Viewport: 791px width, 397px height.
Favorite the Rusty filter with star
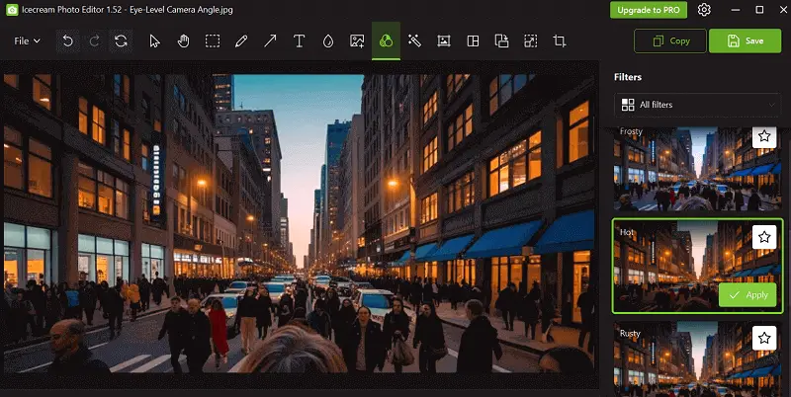pyautogui.click(x=764, y=338)
